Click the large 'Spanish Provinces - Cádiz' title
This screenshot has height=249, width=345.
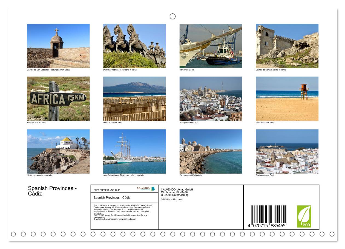tap(53, 191)
